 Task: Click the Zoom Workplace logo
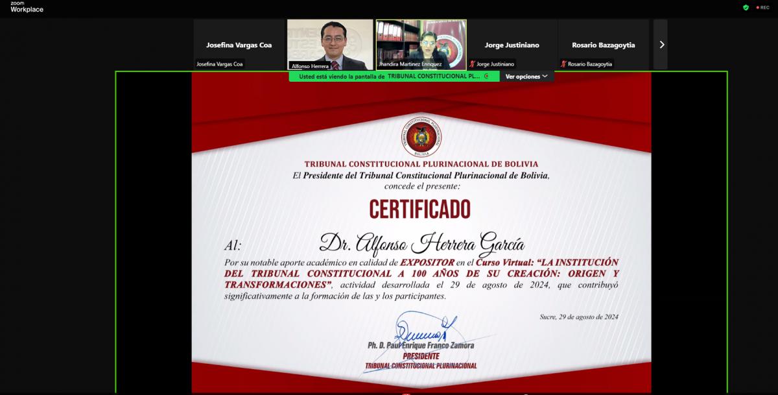[x=27, y=7]
